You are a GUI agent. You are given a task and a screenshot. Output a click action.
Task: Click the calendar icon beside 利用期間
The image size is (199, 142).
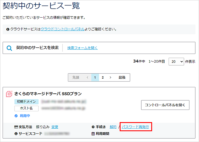tap(93, 133)
